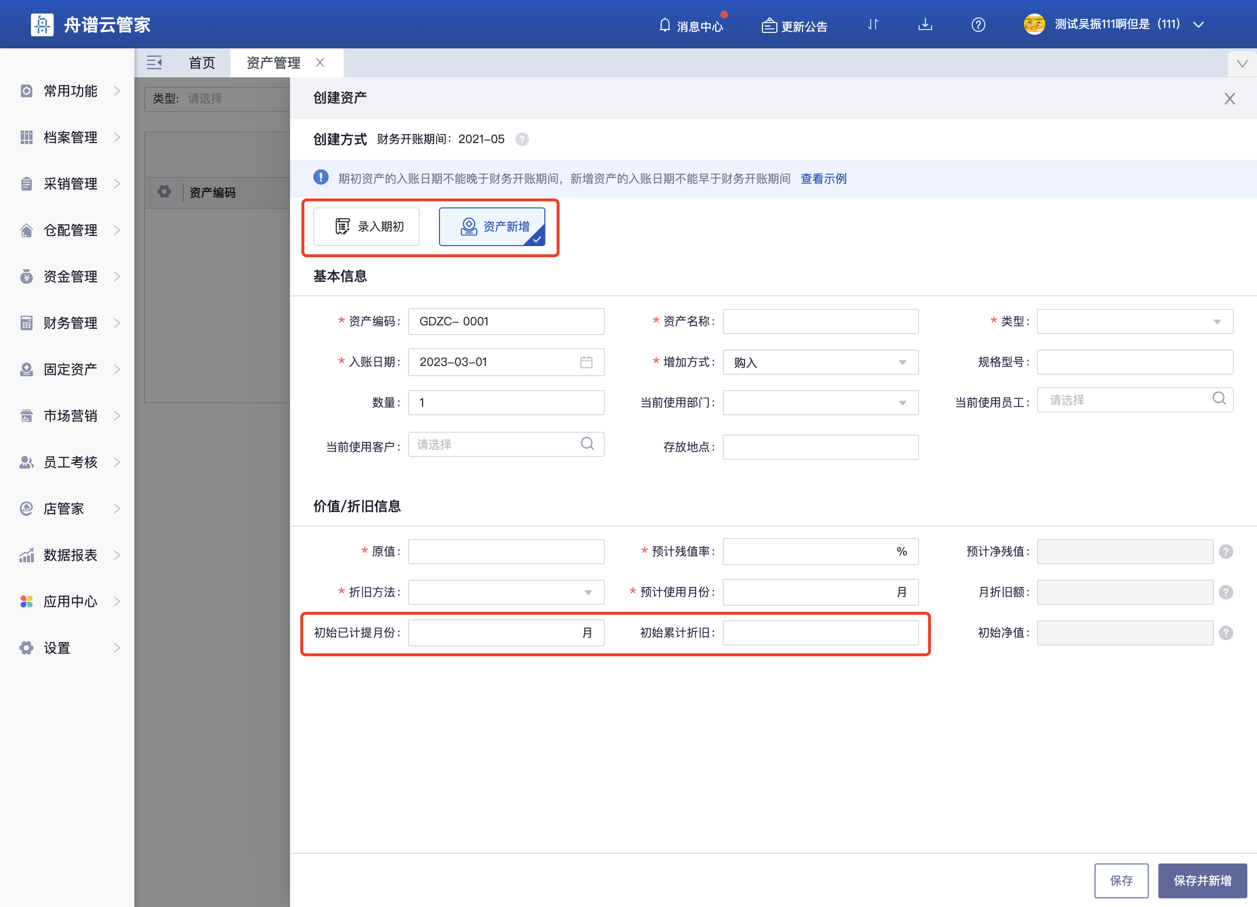This screenshot has width=1257, height=907.
Task: Expand the 增加方式 dropdown showing 购入
Action: click(x=820, y=362)
